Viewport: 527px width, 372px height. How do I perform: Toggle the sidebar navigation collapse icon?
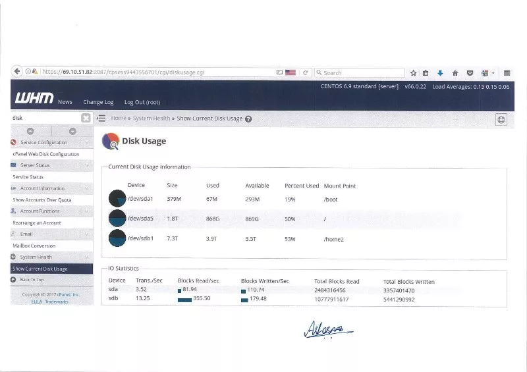101,119
